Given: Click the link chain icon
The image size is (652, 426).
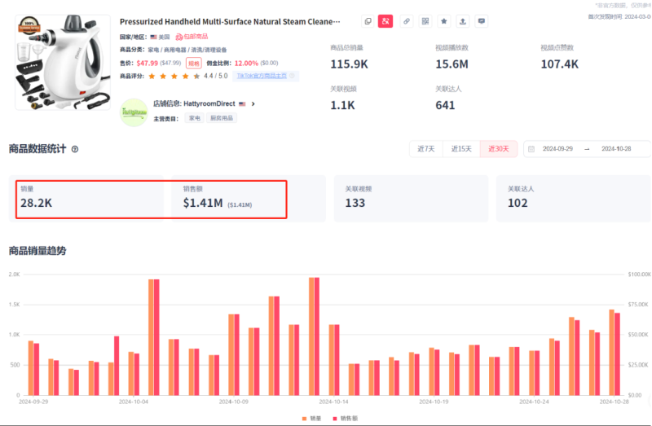Looking at the screenshot, I should pos(406,21).
